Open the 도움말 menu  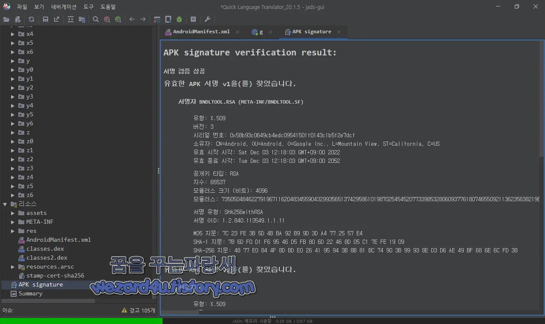pos(108,7)
